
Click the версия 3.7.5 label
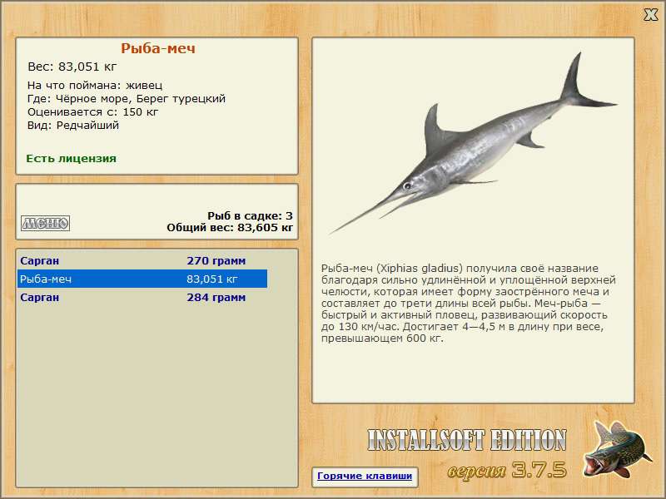507,470
